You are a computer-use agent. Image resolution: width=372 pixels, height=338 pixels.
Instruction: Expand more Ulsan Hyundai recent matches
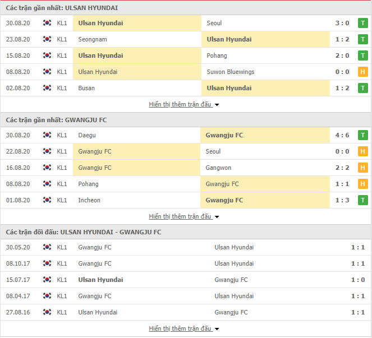(x=184, y=104)
